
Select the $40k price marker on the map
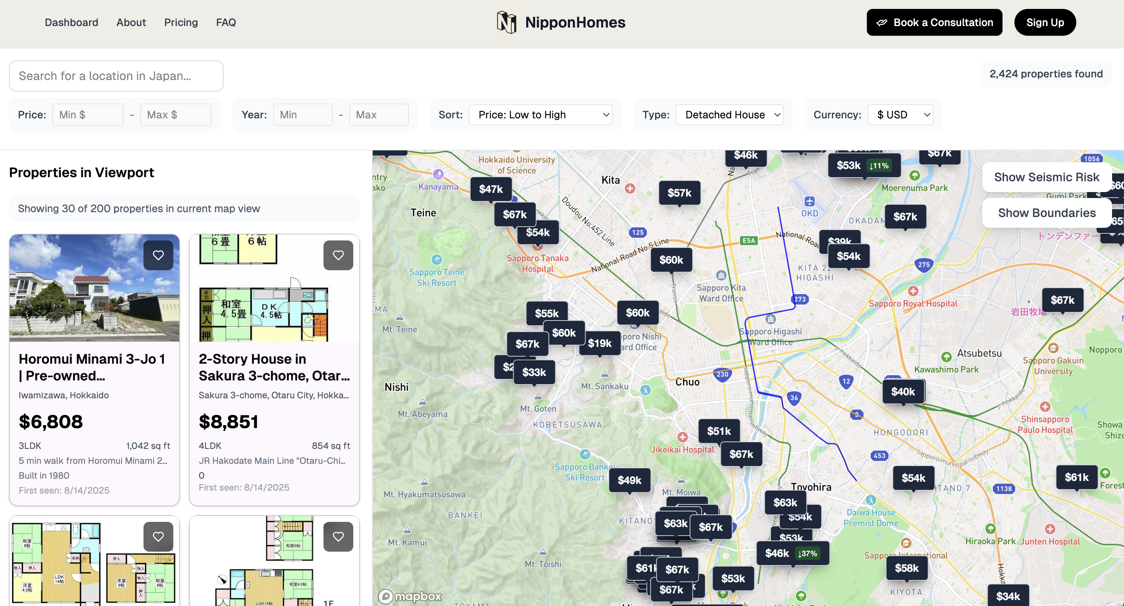click(903, 392)
